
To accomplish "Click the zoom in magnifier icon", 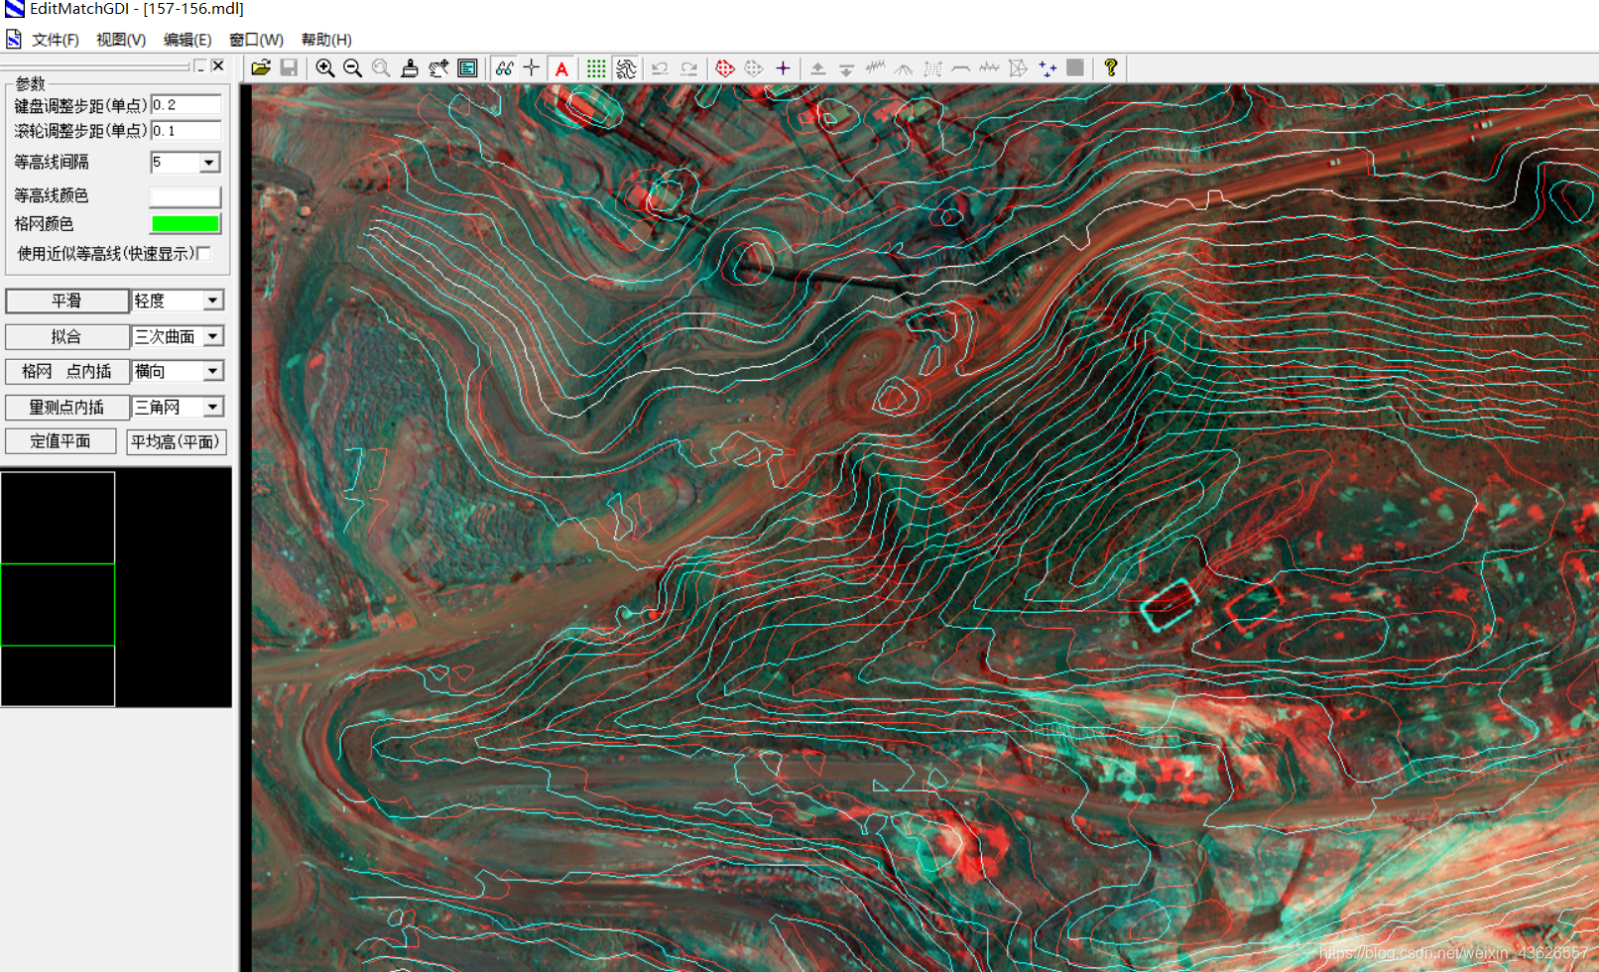I will (324, 68).
